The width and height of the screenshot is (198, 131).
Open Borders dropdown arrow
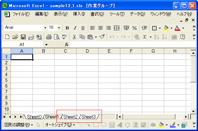point(160,28)
